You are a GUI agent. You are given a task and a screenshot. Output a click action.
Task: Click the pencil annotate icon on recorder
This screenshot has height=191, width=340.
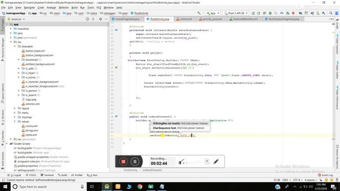(216, 161)
